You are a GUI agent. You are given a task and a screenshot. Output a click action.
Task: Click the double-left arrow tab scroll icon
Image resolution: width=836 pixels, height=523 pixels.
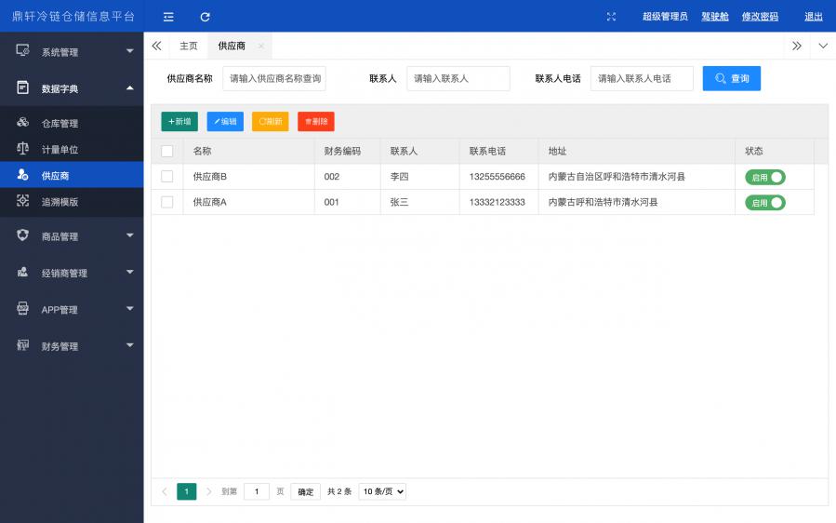coord(156,46)
